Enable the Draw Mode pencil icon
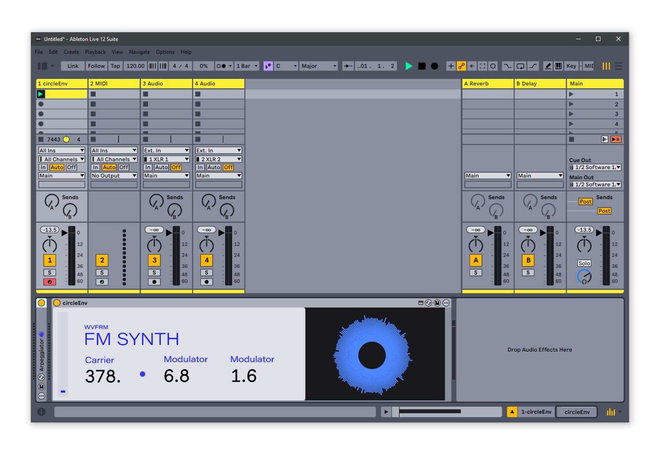Image resolution: width=663 pixels, height=452 pixels. click(x=548, y=66)
